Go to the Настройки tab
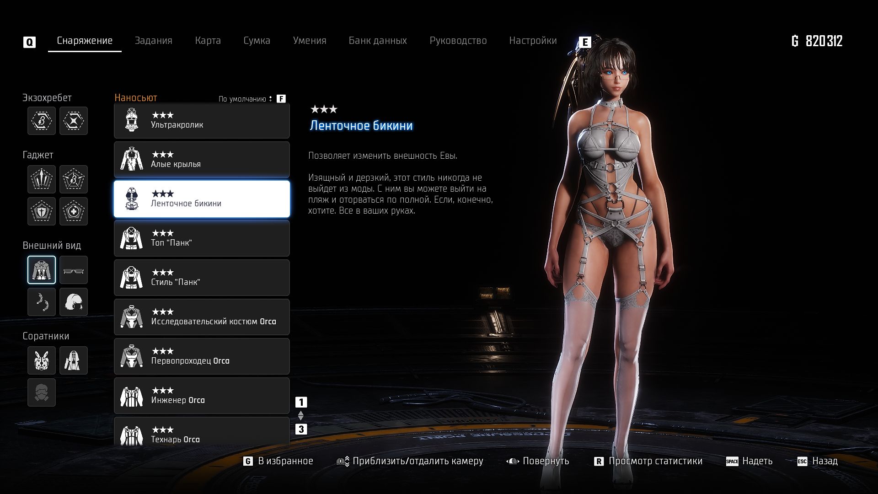 click(533, 41)
